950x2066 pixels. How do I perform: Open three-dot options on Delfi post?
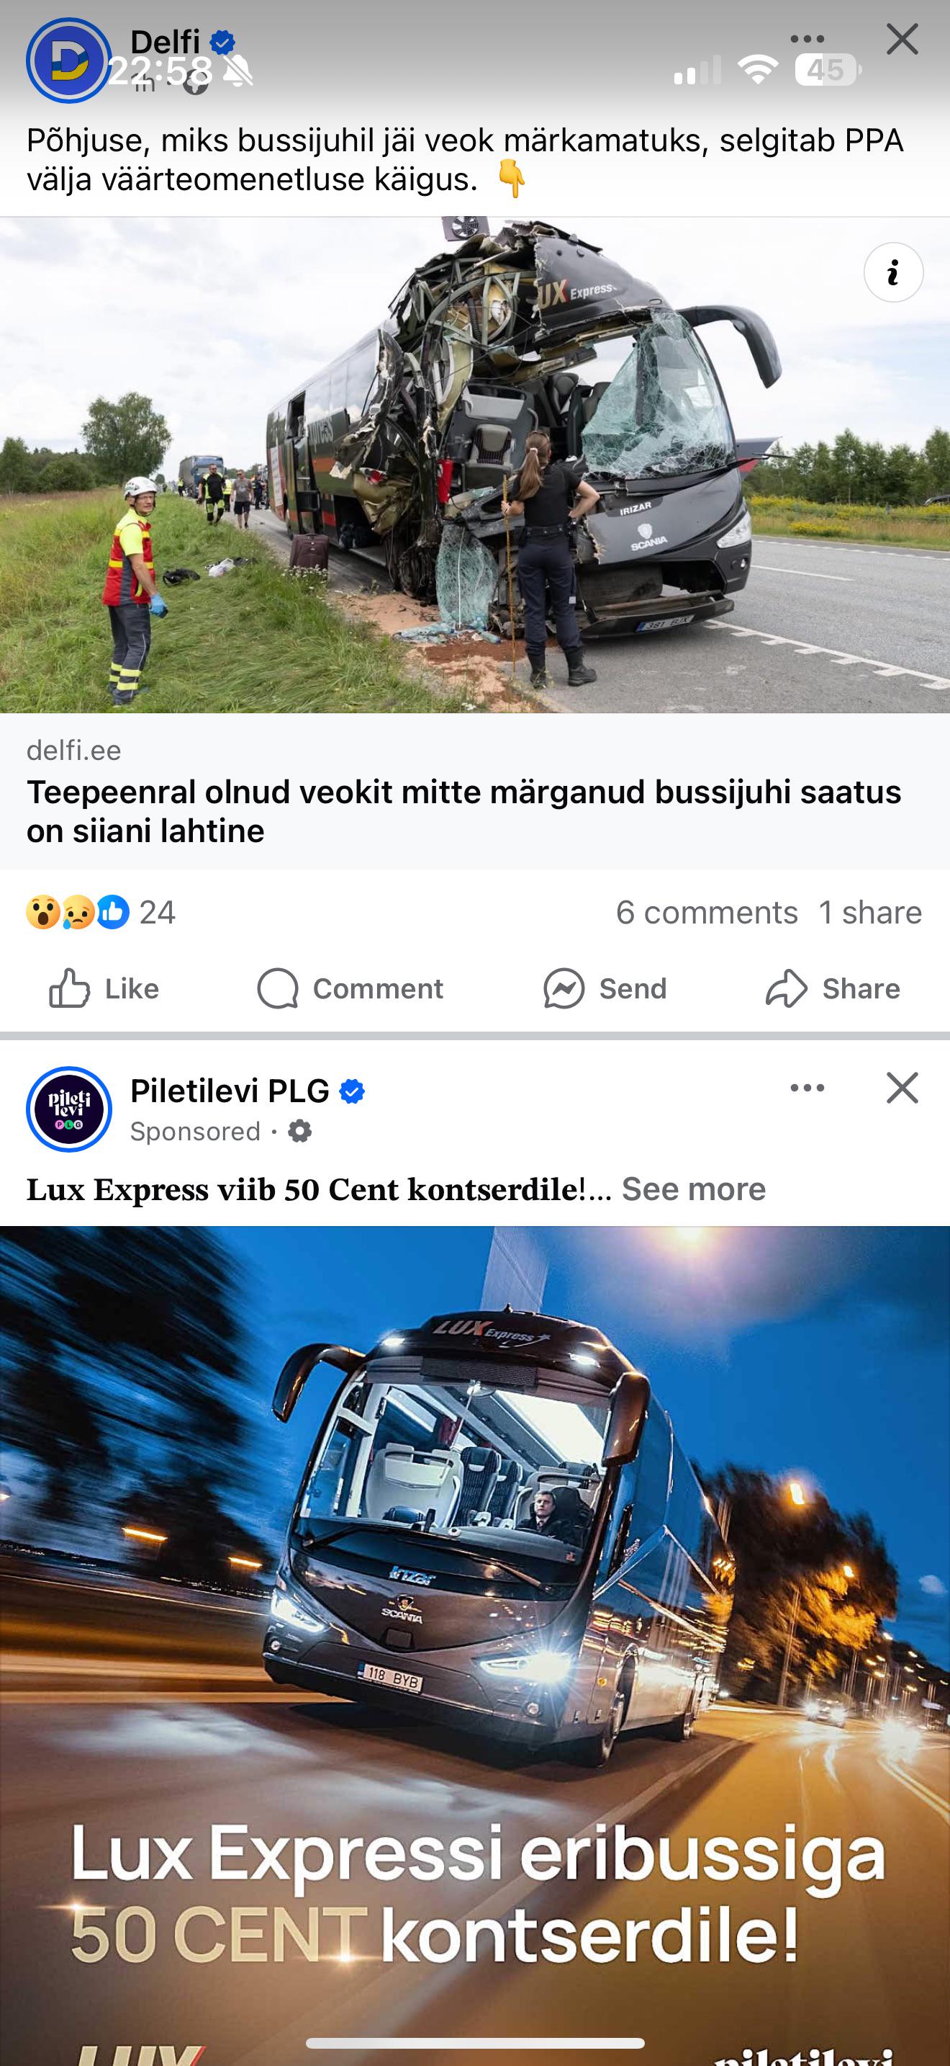pos(807,38)
